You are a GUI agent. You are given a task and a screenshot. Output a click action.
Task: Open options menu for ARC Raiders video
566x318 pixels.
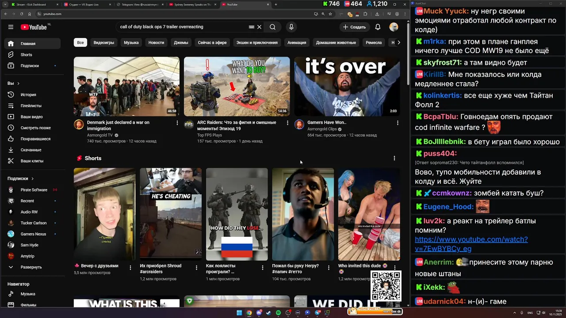tap(287, 123)
